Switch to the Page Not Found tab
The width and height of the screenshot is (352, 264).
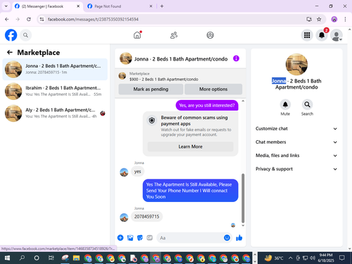tap(120, 6)
